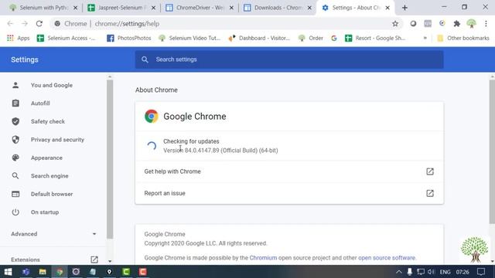Open Get help with Chrome
Viewport: 495px width, 278px height.
[x=289, y=171]
